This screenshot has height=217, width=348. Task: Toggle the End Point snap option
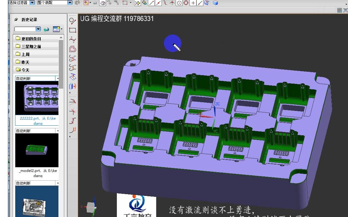[x=151, y=3]
